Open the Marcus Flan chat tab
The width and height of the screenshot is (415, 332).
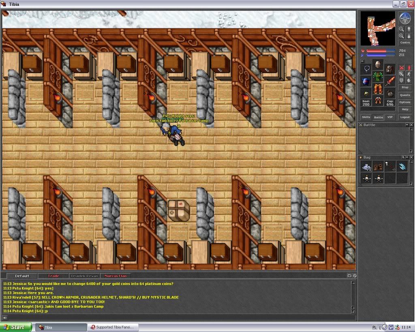click(115, 276)
